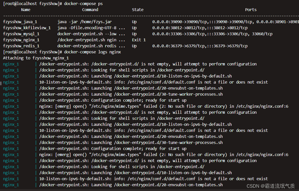Select the fzysshow_kkfileview_1 entry
This screenshot has height=191, width=299.
click(26, 28)
